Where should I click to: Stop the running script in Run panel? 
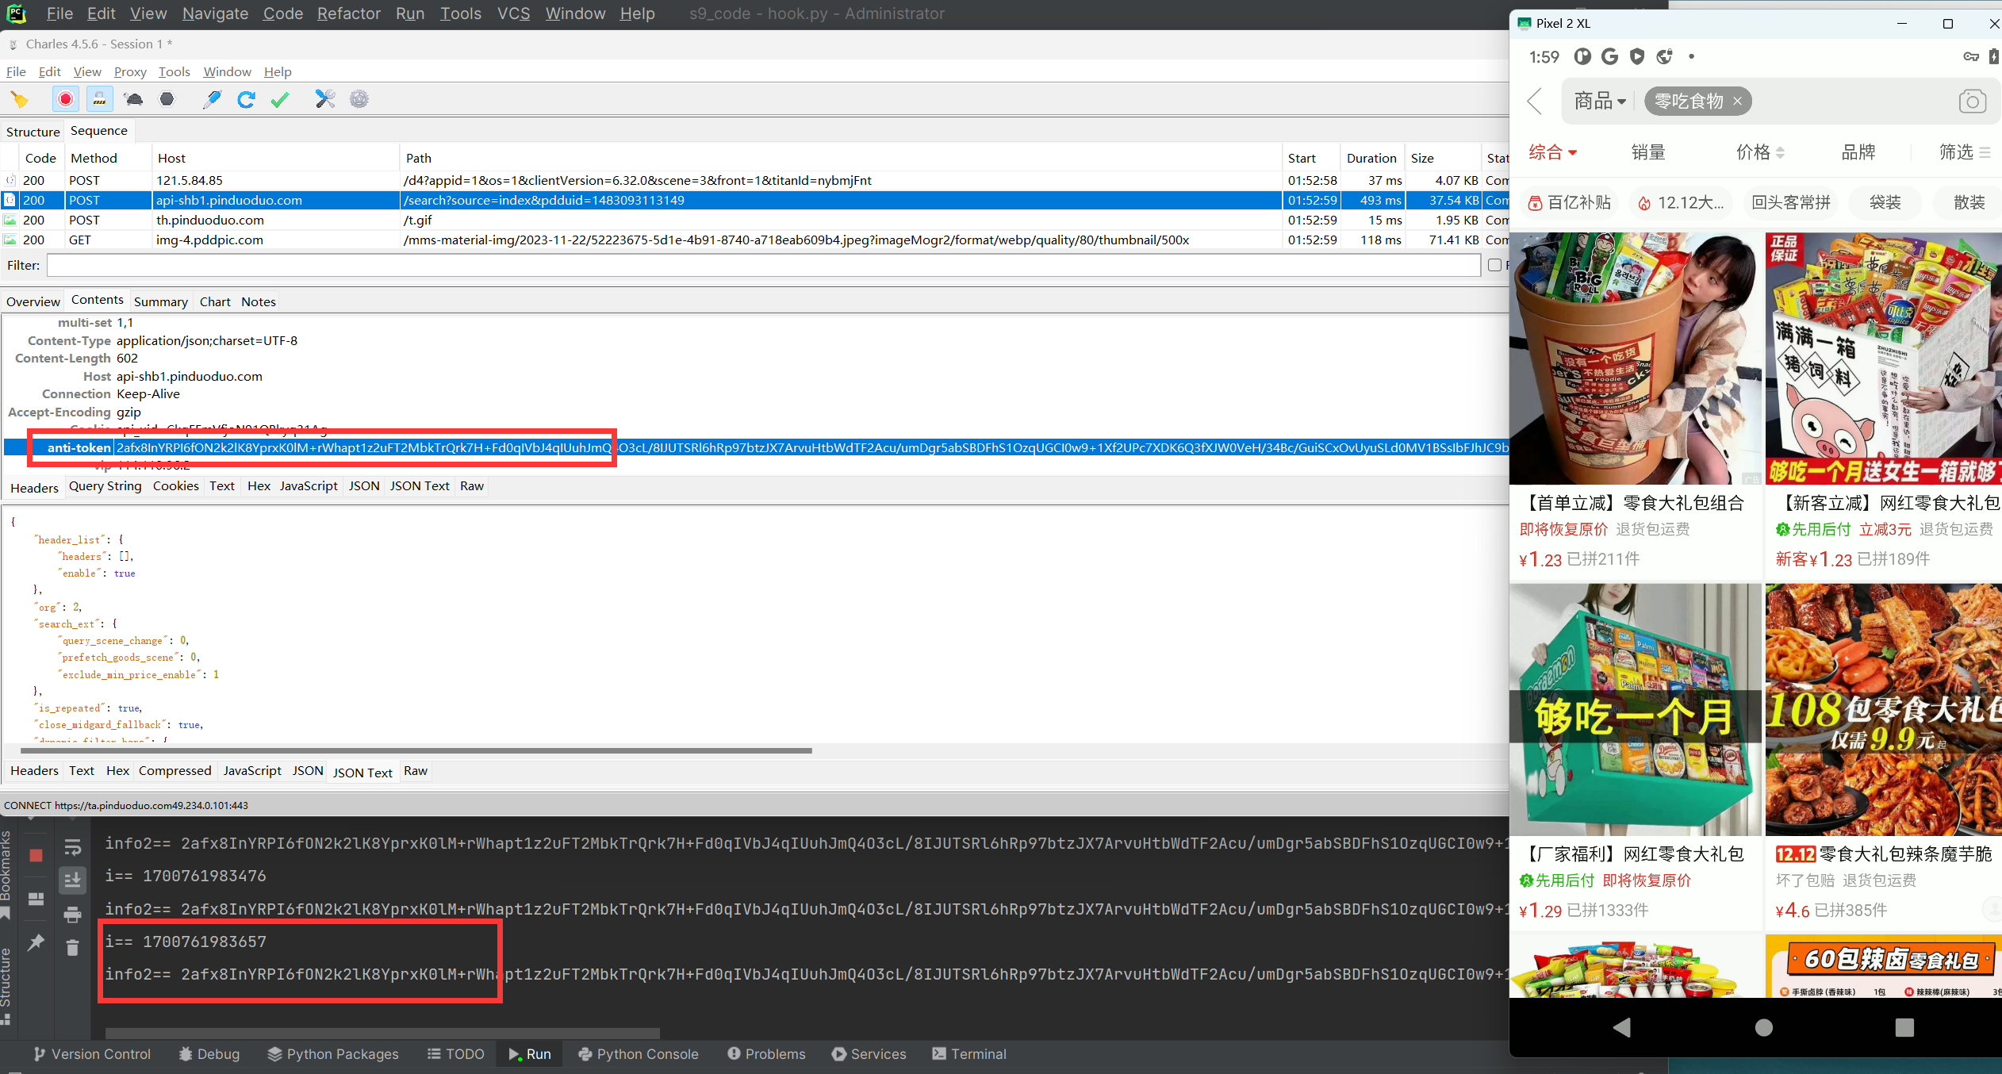point(36,856)
